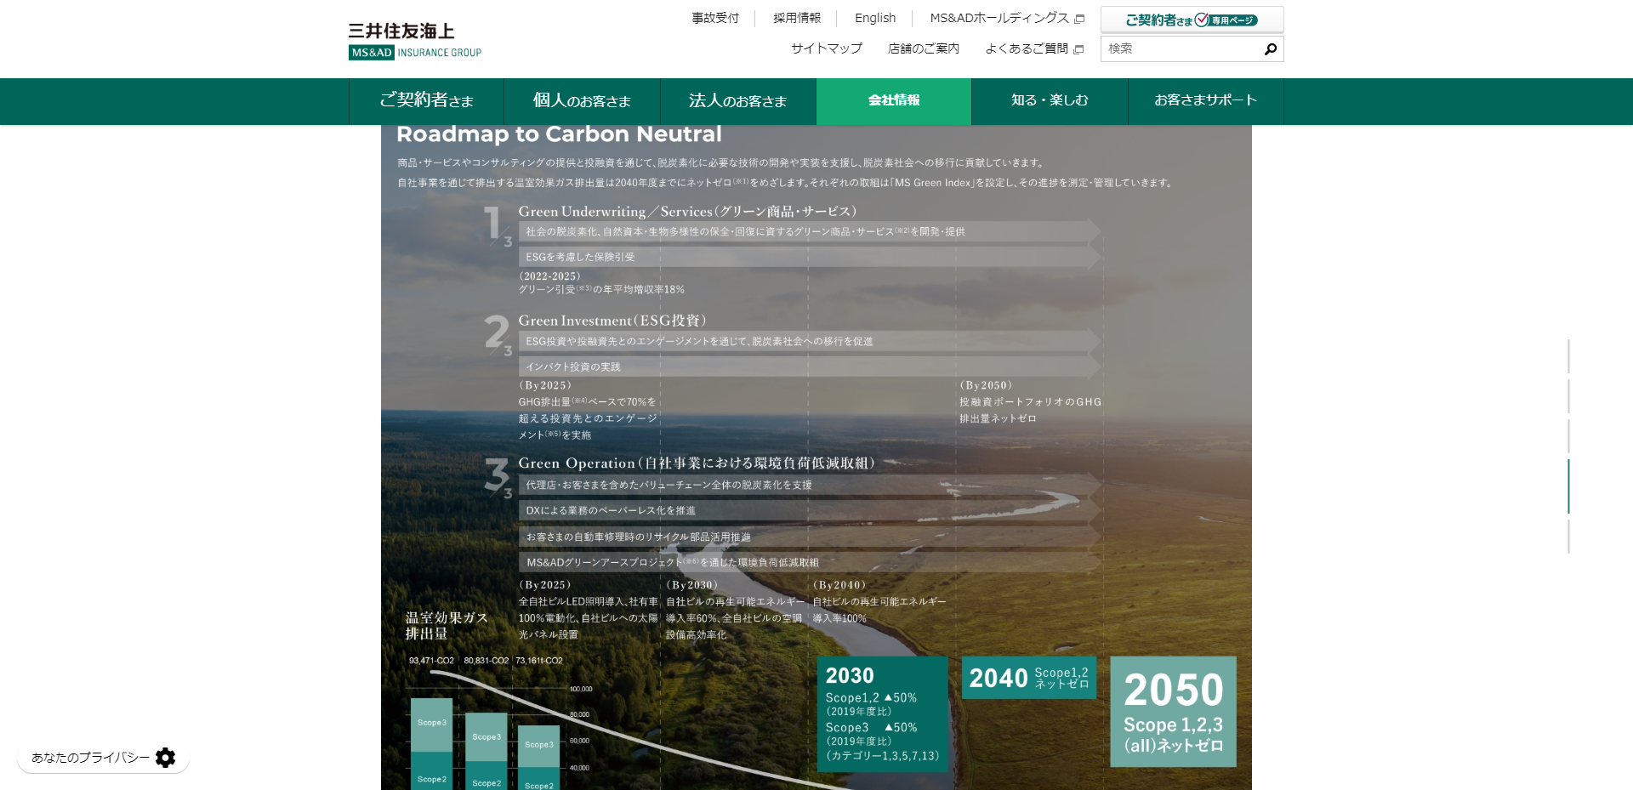The width and height of the screenshot is (1633, 790).
Task: Open the 知る・楽しむ menu
Action: (x=1050, y=101)
